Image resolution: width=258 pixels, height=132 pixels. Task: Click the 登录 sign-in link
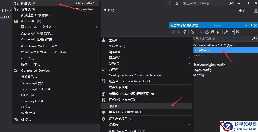[241, 10]
